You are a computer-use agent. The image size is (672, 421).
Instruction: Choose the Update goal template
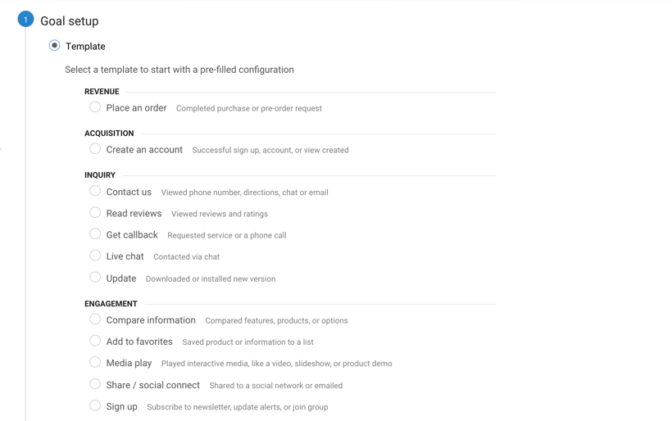95,277
